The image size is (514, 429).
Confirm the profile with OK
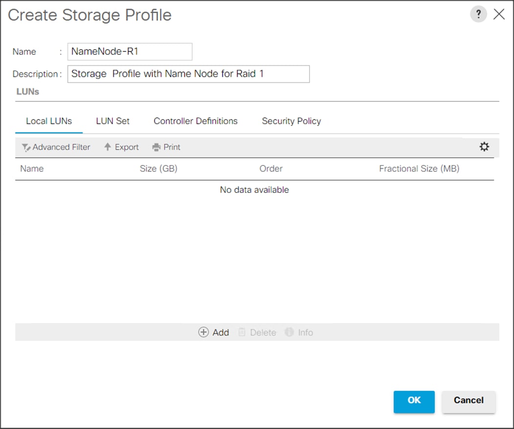pyautogui.click(x=414, y=401)
